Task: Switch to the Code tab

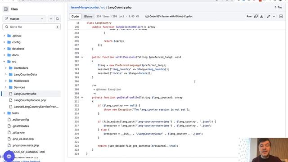Action: 75,16
